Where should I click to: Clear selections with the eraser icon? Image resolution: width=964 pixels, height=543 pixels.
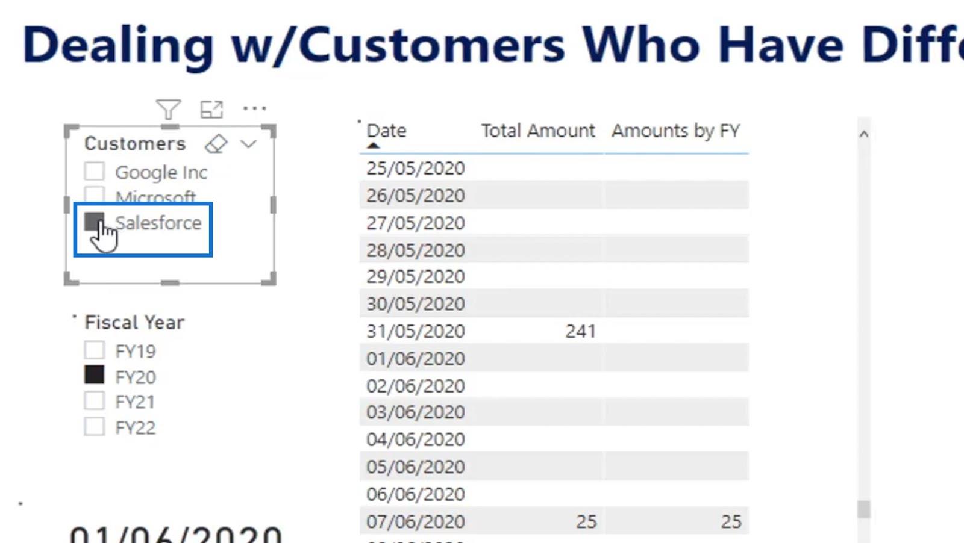tap(216, 144)
